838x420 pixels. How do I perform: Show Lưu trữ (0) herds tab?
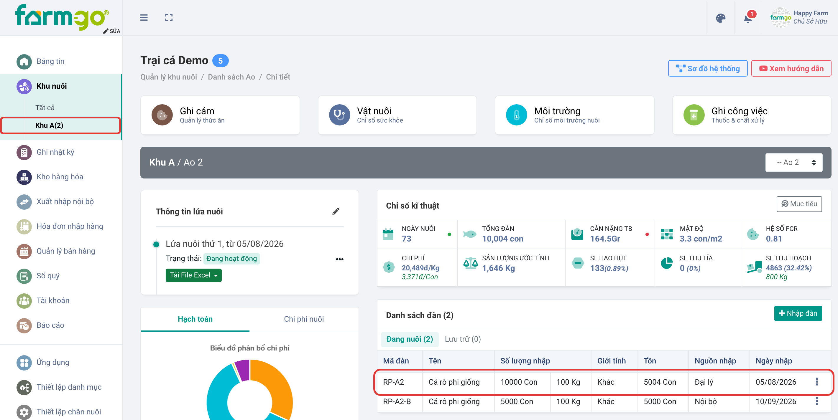point(462,339)
